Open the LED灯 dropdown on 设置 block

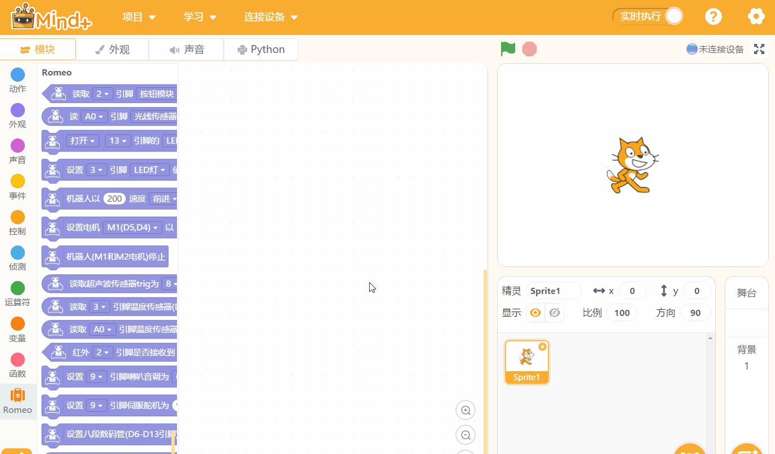(149, 170)
